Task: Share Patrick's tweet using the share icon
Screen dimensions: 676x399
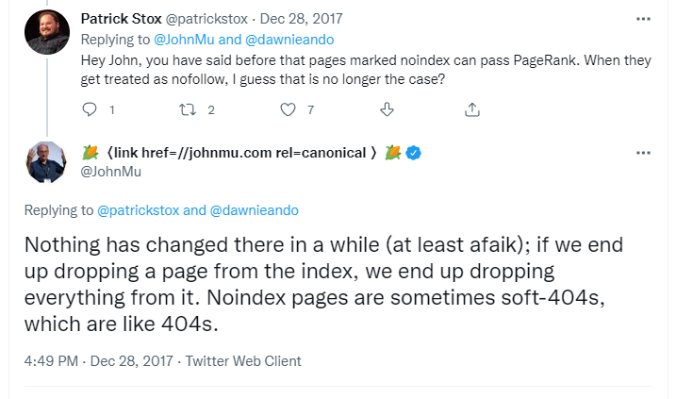Action: pyautogui.click(x=472, y=109)
